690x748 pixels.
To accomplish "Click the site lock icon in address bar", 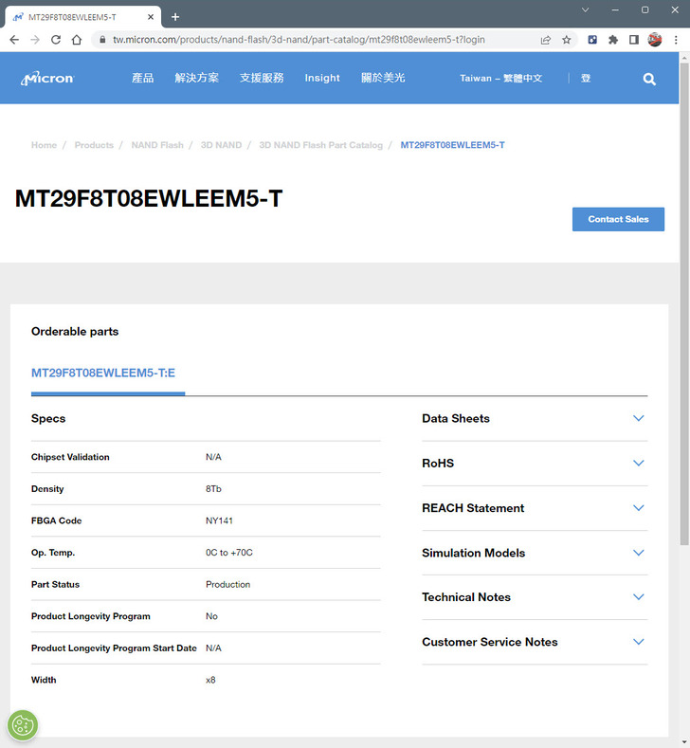I will 102,40.
